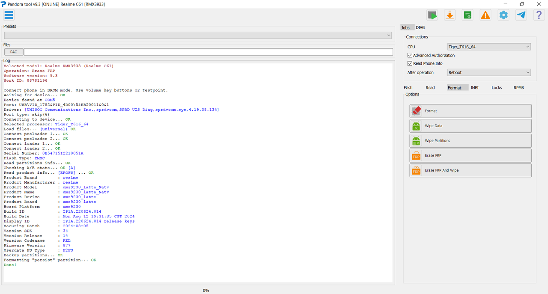The height and width of the screenshot is (294, 548).
Task: Open the After operation Reboot dropdown
Action: (x=489, y=72)
